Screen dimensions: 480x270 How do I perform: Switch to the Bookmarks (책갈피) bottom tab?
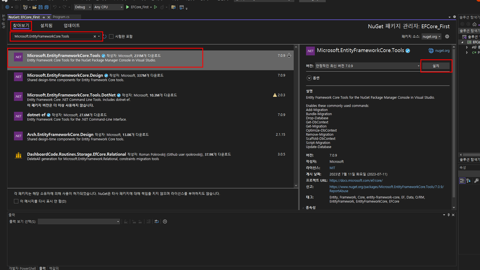pyautogui.click(x=54, y=268)
